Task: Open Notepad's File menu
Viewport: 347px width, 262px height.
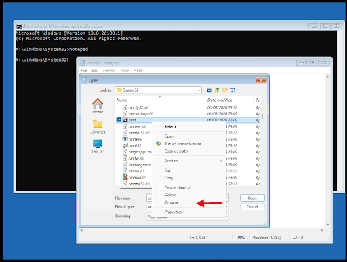Action: click(84, 71)
